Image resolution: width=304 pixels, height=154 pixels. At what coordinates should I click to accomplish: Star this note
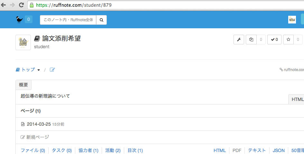point(288,40)
